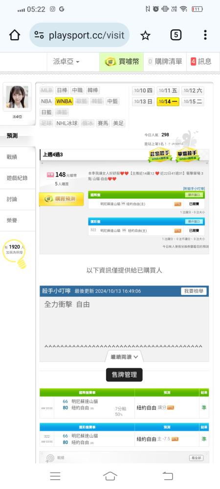220x489 pixels.
Task: Choose the 10/13 日 date
Action: coord(143,102)
